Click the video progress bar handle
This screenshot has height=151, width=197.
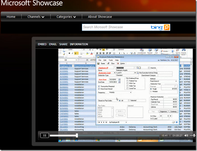coord(77,135)
